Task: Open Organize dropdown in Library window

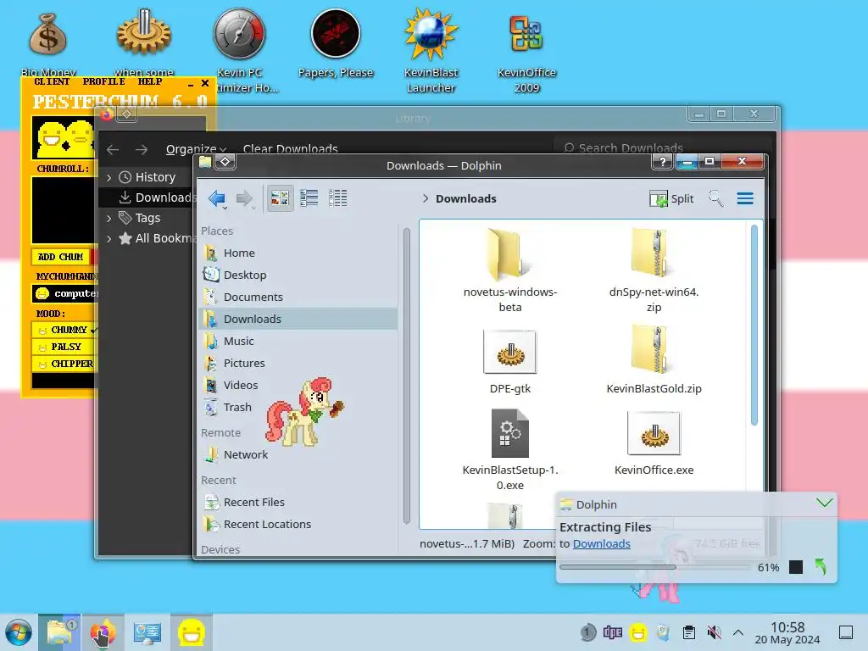Action: pos(196,149)
